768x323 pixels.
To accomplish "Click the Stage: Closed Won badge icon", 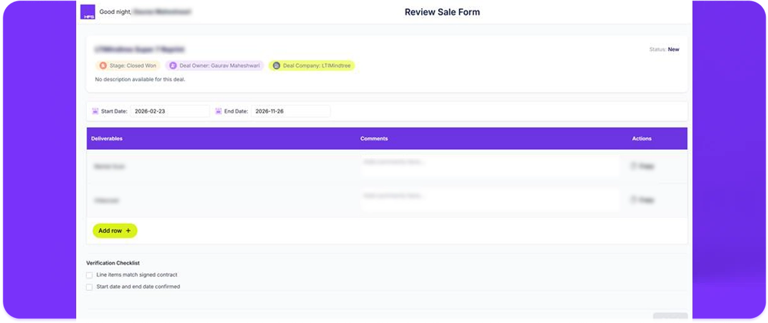I will click(103, 65).
